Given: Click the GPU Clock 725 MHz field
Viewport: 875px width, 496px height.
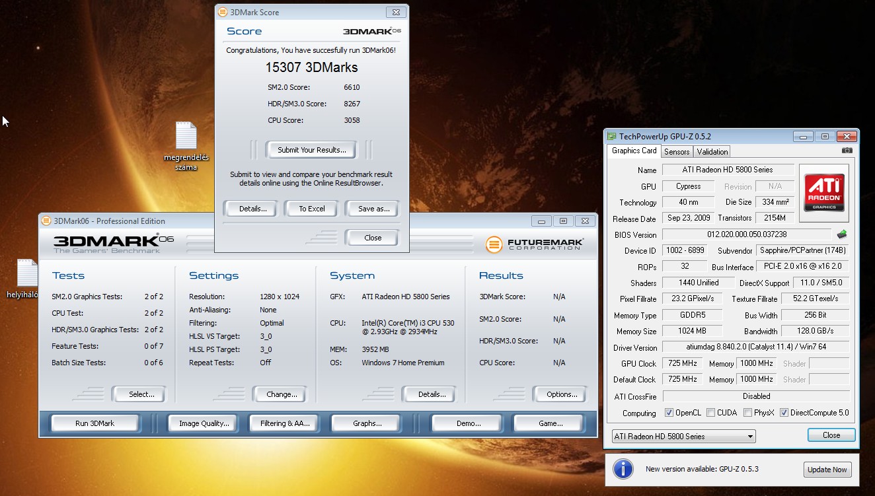Looking at the screenshot, I should point(683,363).
